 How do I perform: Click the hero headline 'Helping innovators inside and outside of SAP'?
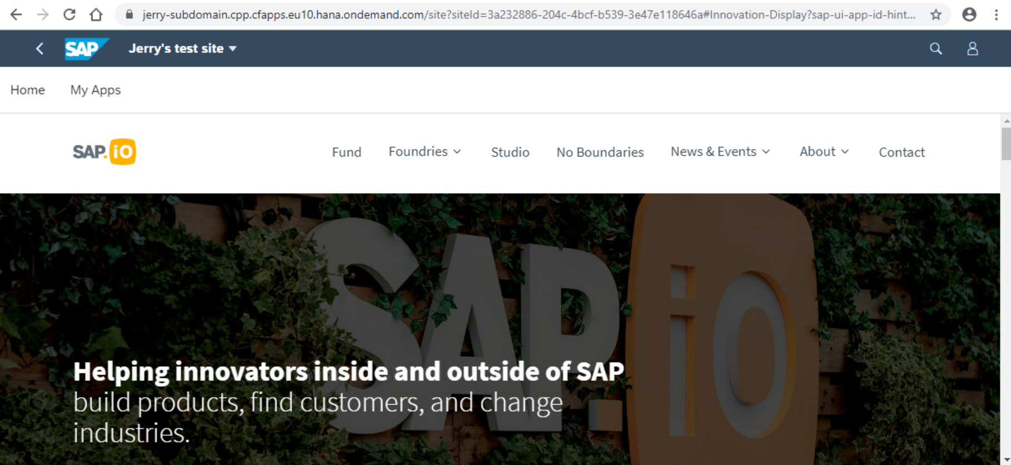click(x=349, y=371)
